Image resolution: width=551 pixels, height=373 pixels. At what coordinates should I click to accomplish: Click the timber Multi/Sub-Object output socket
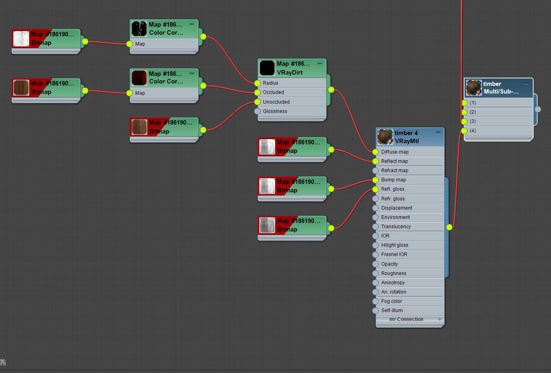[x=538, y=109]
